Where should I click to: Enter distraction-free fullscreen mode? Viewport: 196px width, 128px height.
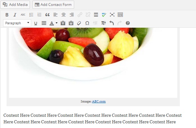(x=112, y=15)
